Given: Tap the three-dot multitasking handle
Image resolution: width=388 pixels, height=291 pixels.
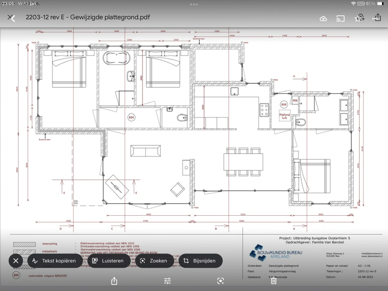Looking at the screenshot, I should (194, 4).
